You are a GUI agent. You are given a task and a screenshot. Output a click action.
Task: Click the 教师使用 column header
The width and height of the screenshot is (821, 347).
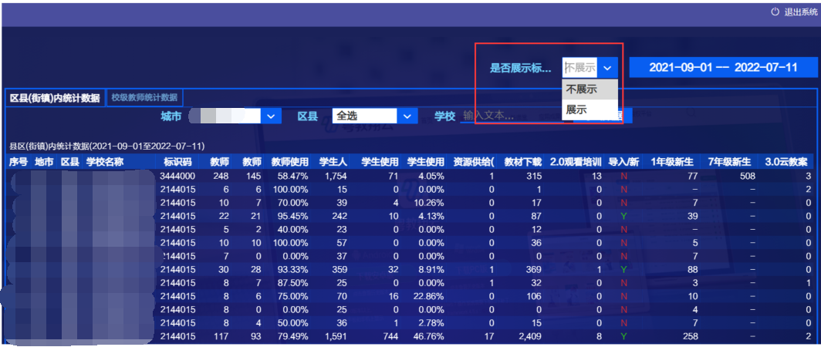(x=289, y=162)
